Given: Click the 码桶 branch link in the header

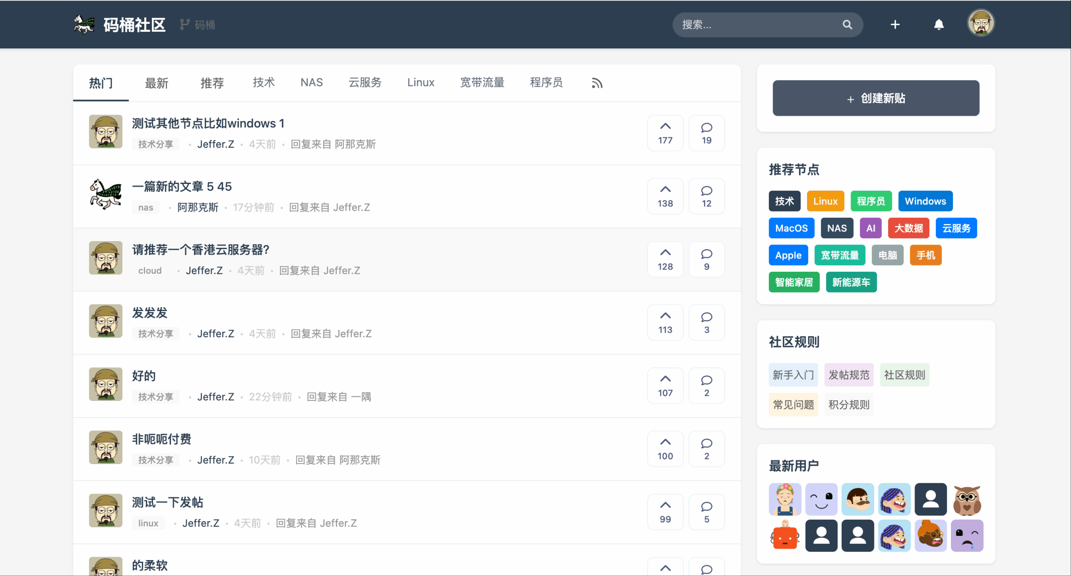Looking at the screenshot, I should tap(197, 25).
